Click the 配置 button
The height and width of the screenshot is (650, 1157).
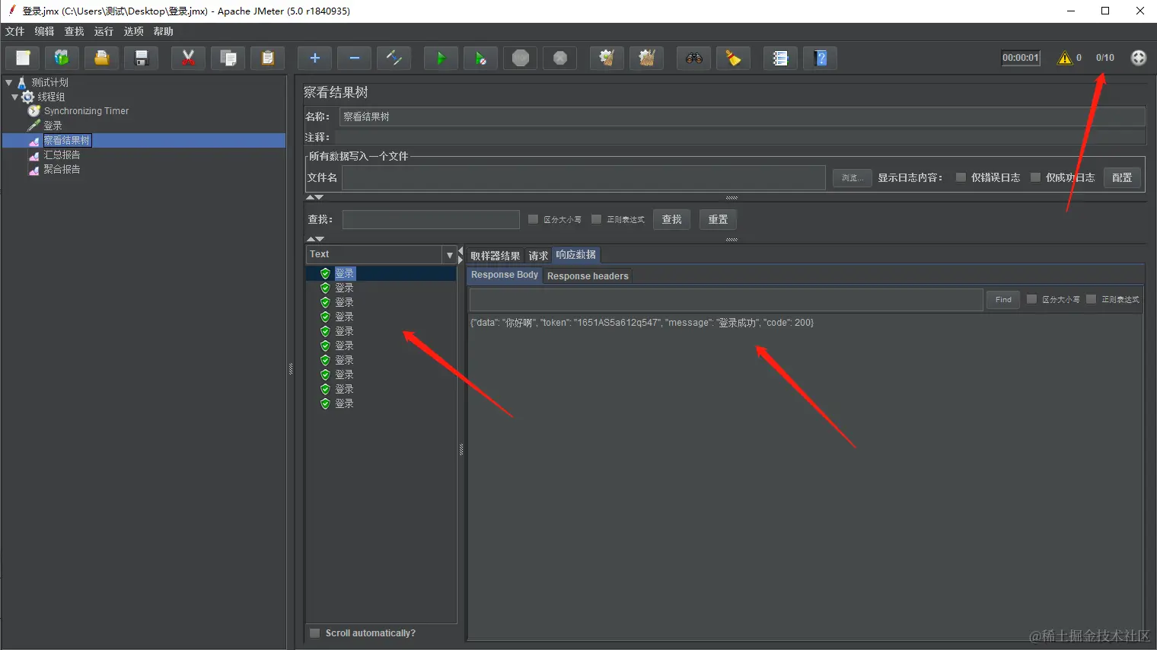click(1122, 177)
